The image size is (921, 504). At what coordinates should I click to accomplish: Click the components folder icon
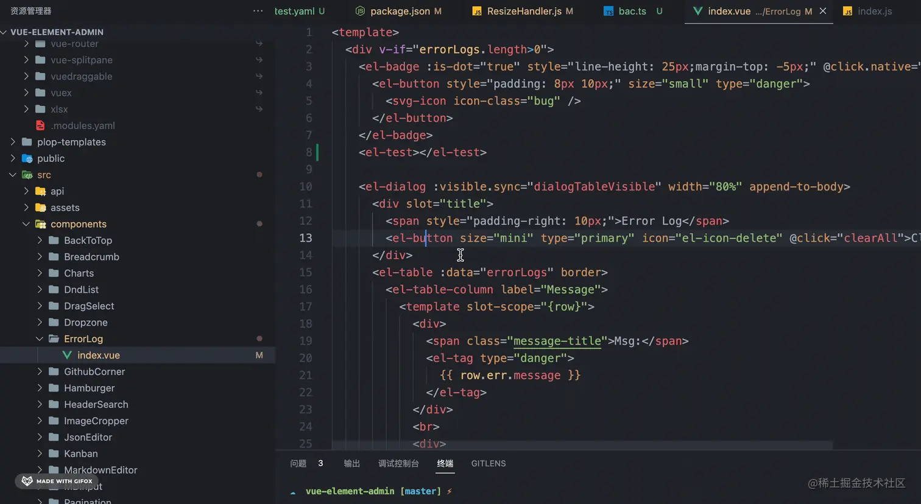coord(40,224)
